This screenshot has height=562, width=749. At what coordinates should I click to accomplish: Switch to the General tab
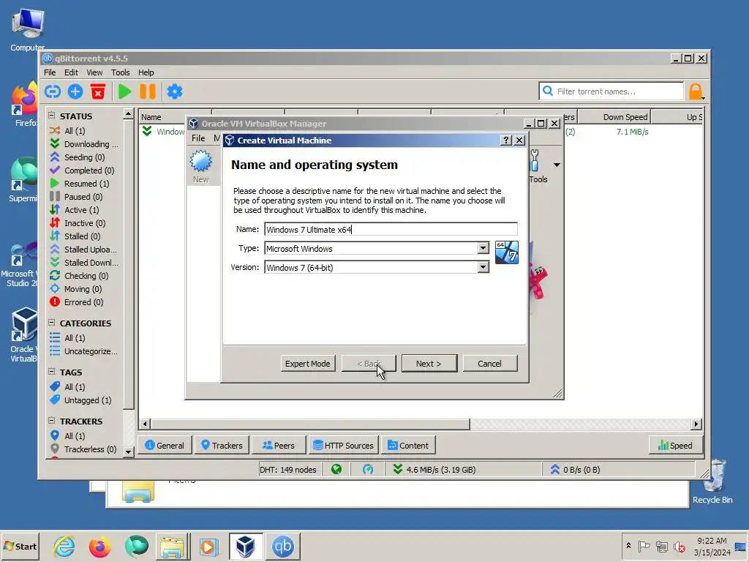(165, 446)
